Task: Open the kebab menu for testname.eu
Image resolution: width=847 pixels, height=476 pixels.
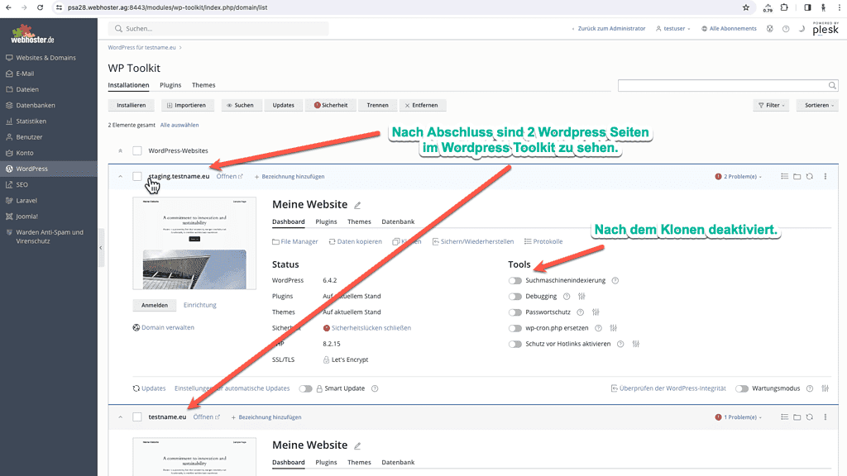Action: (825, 416)
